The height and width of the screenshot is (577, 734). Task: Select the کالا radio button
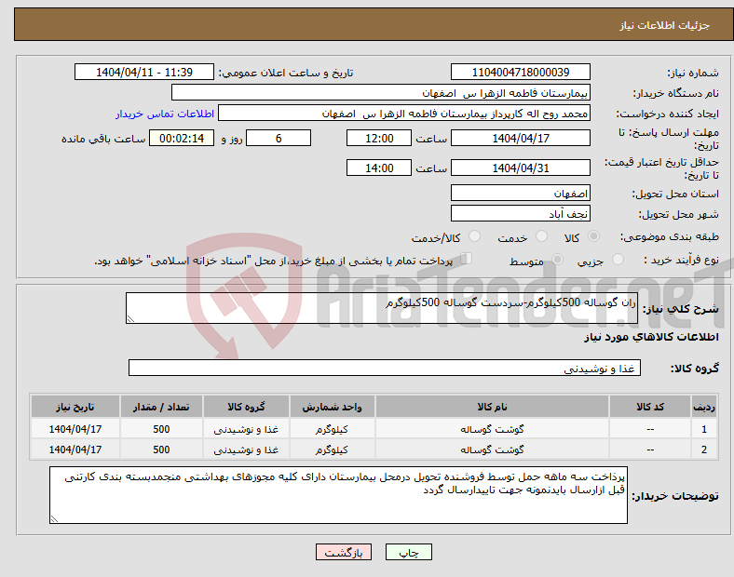pyautogui.click(x=593, y=236)
